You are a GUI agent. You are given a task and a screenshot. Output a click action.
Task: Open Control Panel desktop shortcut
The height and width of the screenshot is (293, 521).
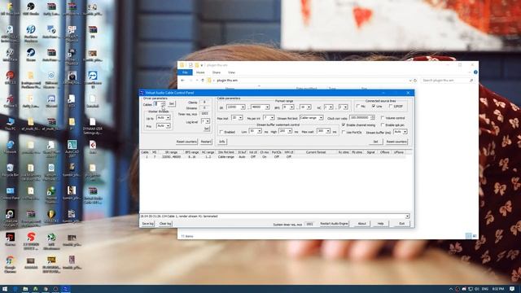click(10, 193)
